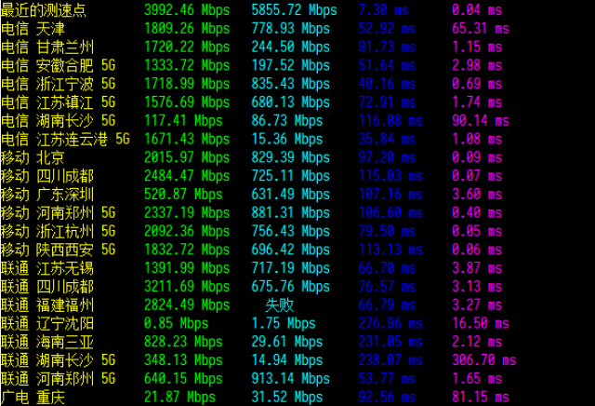
Task: Select the 5855.72 Mbps upload value
Action: tap(295, 9)
